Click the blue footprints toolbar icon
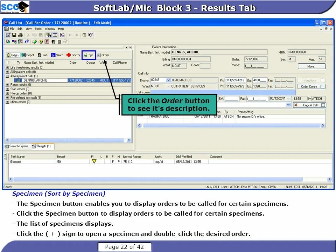 pyautogui.click(x=27, y=42)
